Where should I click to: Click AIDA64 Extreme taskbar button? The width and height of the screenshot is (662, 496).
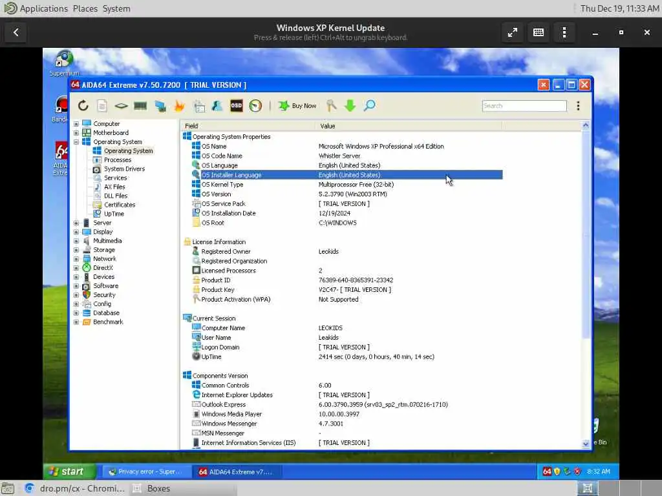tap(237, 471)
